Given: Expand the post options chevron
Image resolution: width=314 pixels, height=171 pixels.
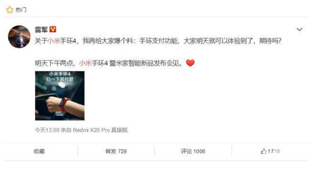Looking at the screenshot, I should [x=300, y=29].
